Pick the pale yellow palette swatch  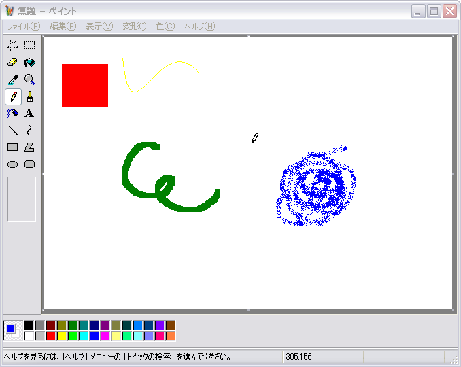(x=116, y=336)
